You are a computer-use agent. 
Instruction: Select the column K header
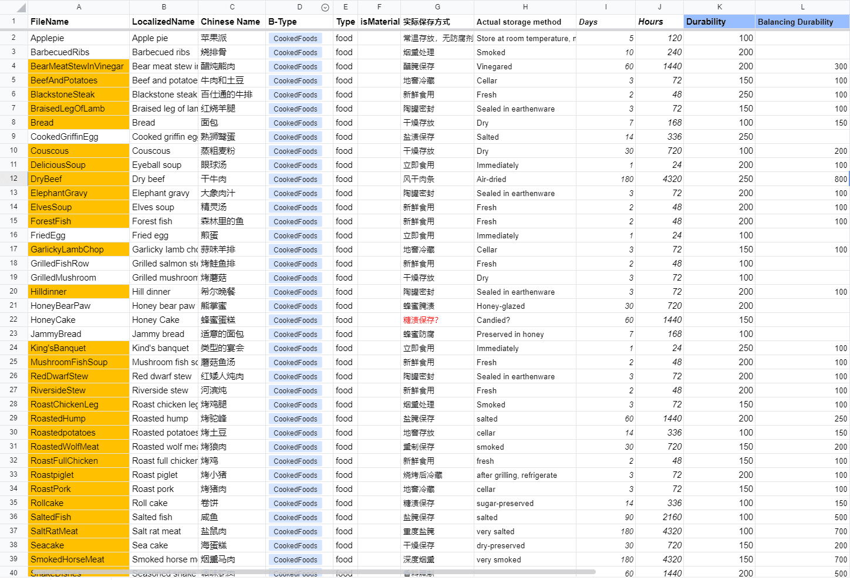(x=720, y=7)
